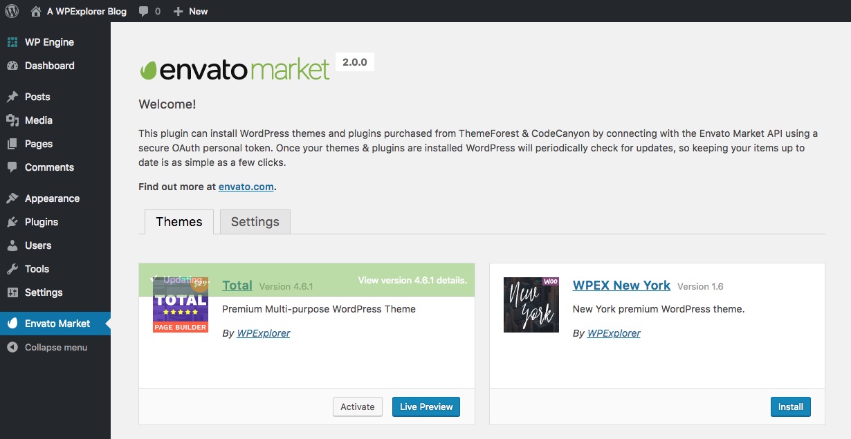Click the WordPress logo in admin bar
The image size is (851, 439).
point(12,11)
